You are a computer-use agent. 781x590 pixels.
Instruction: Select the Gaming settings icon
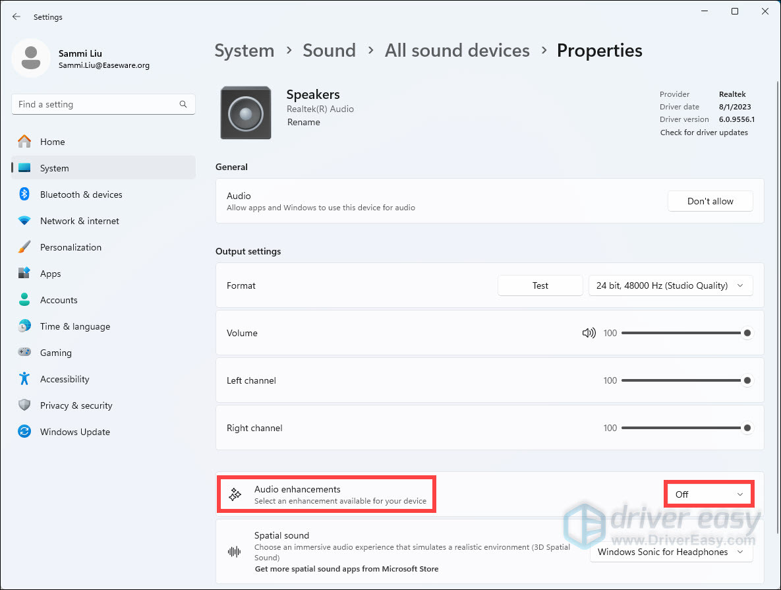coord(26,352)
